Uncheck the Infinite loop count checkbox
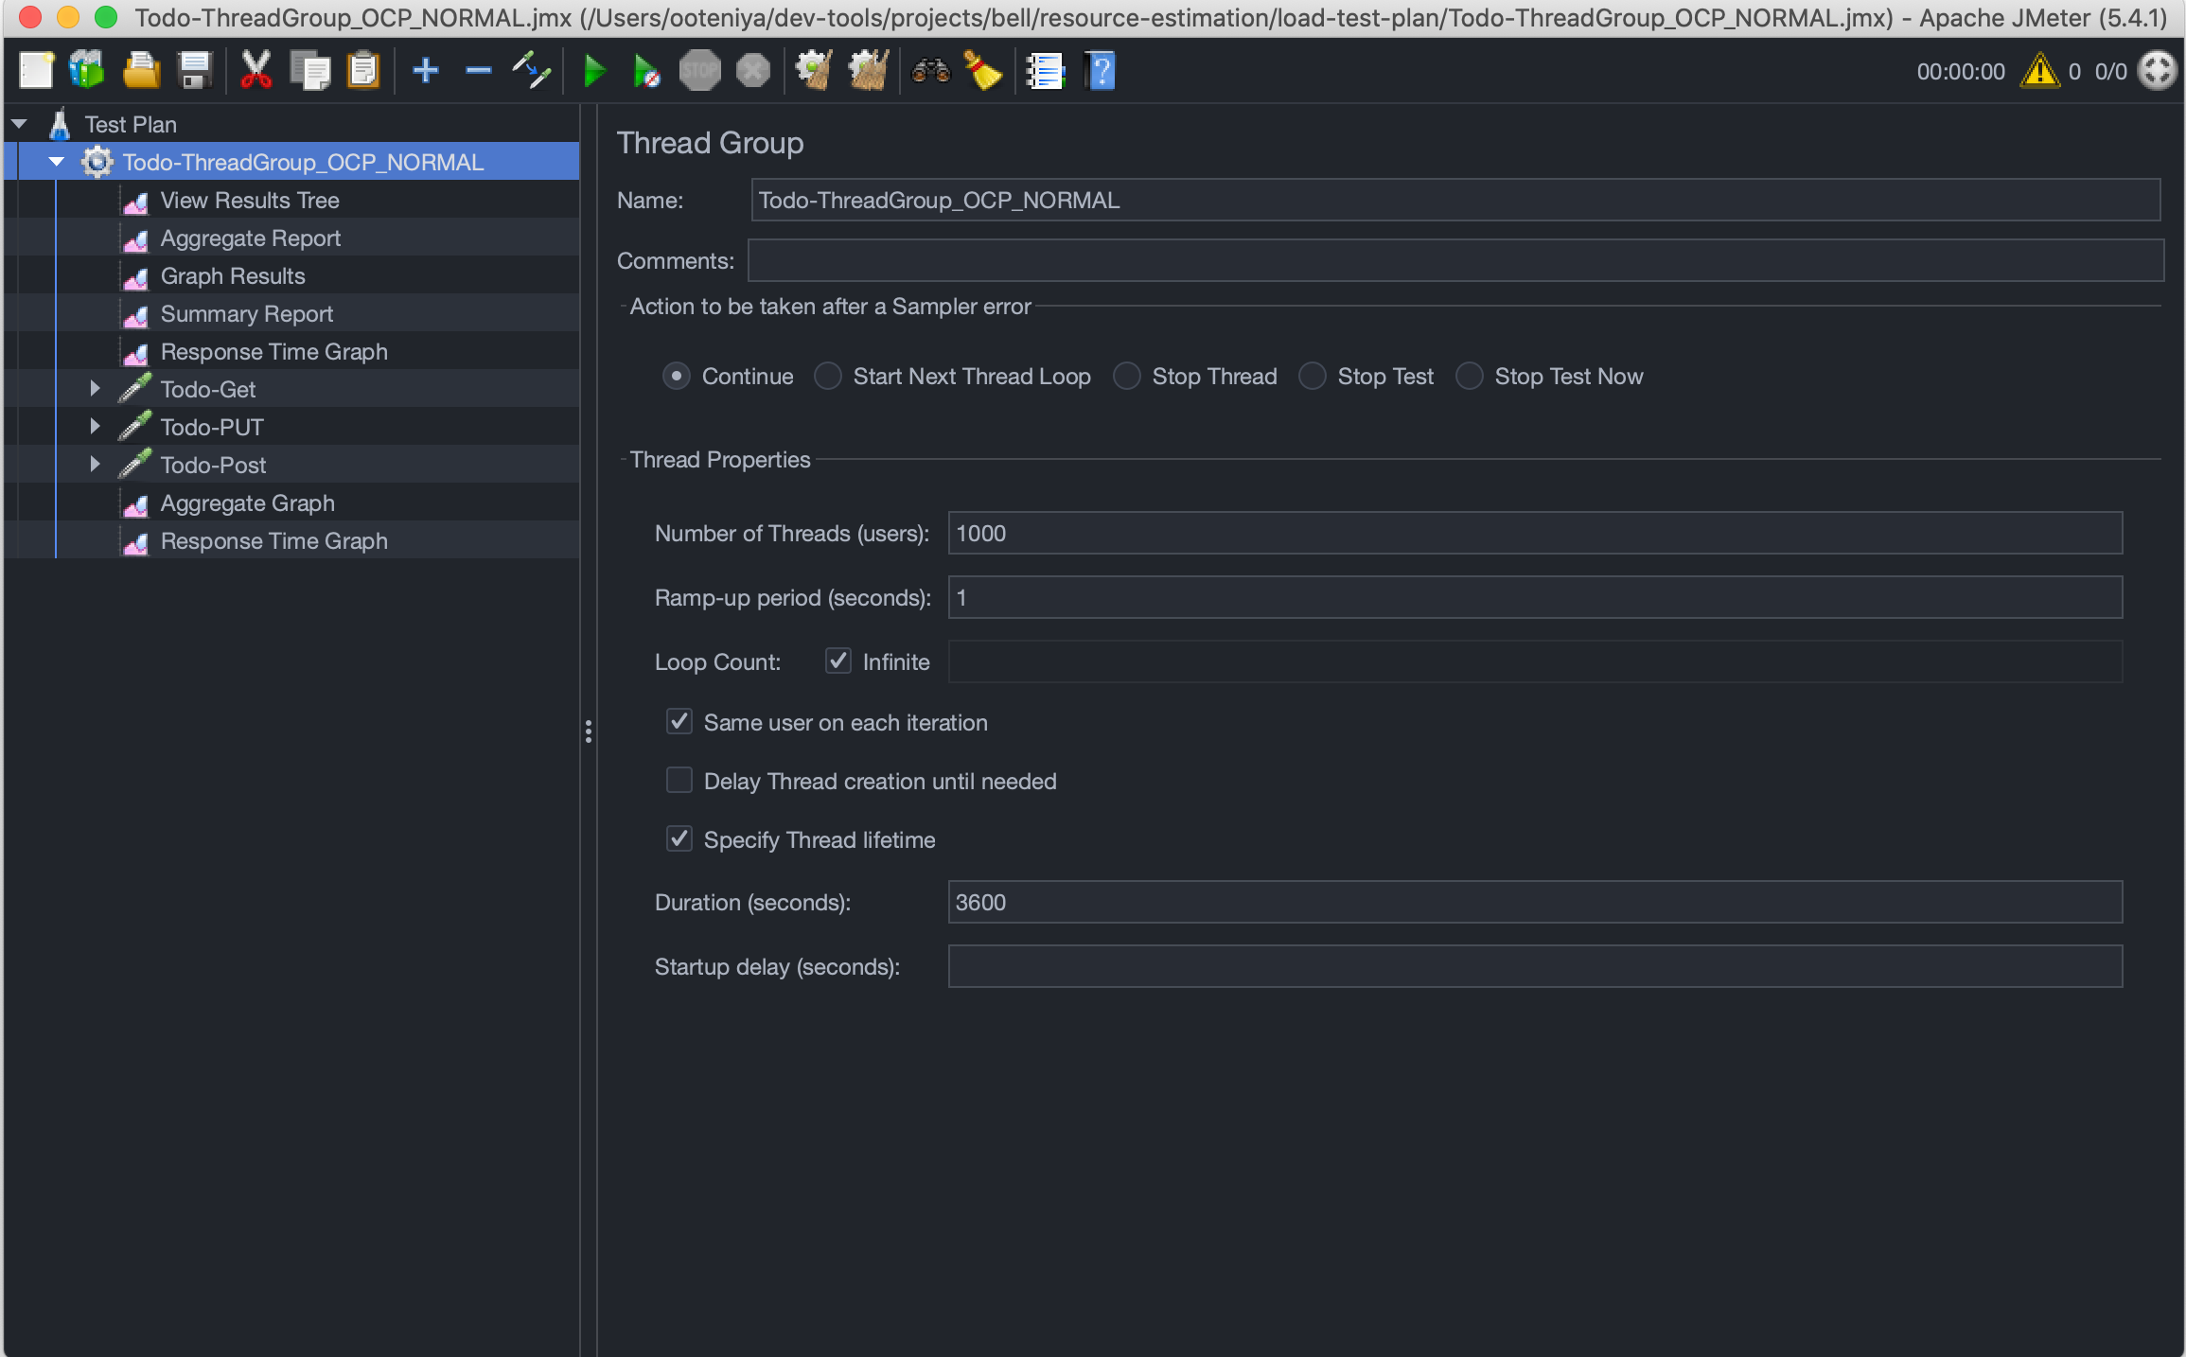2186x1357 pixels. tap(837, 661)
